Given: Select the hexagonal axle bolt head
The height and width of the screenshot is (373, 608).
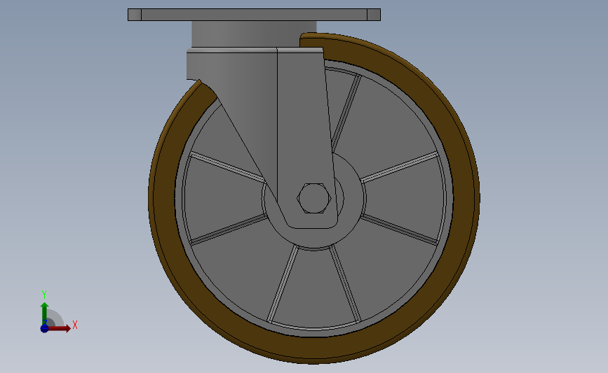Looking at the screenshot, I should [314, 199].
